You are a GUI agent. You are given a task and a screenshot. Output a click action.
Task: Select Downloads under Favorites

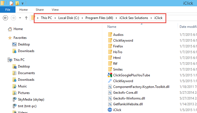[26, 51]
